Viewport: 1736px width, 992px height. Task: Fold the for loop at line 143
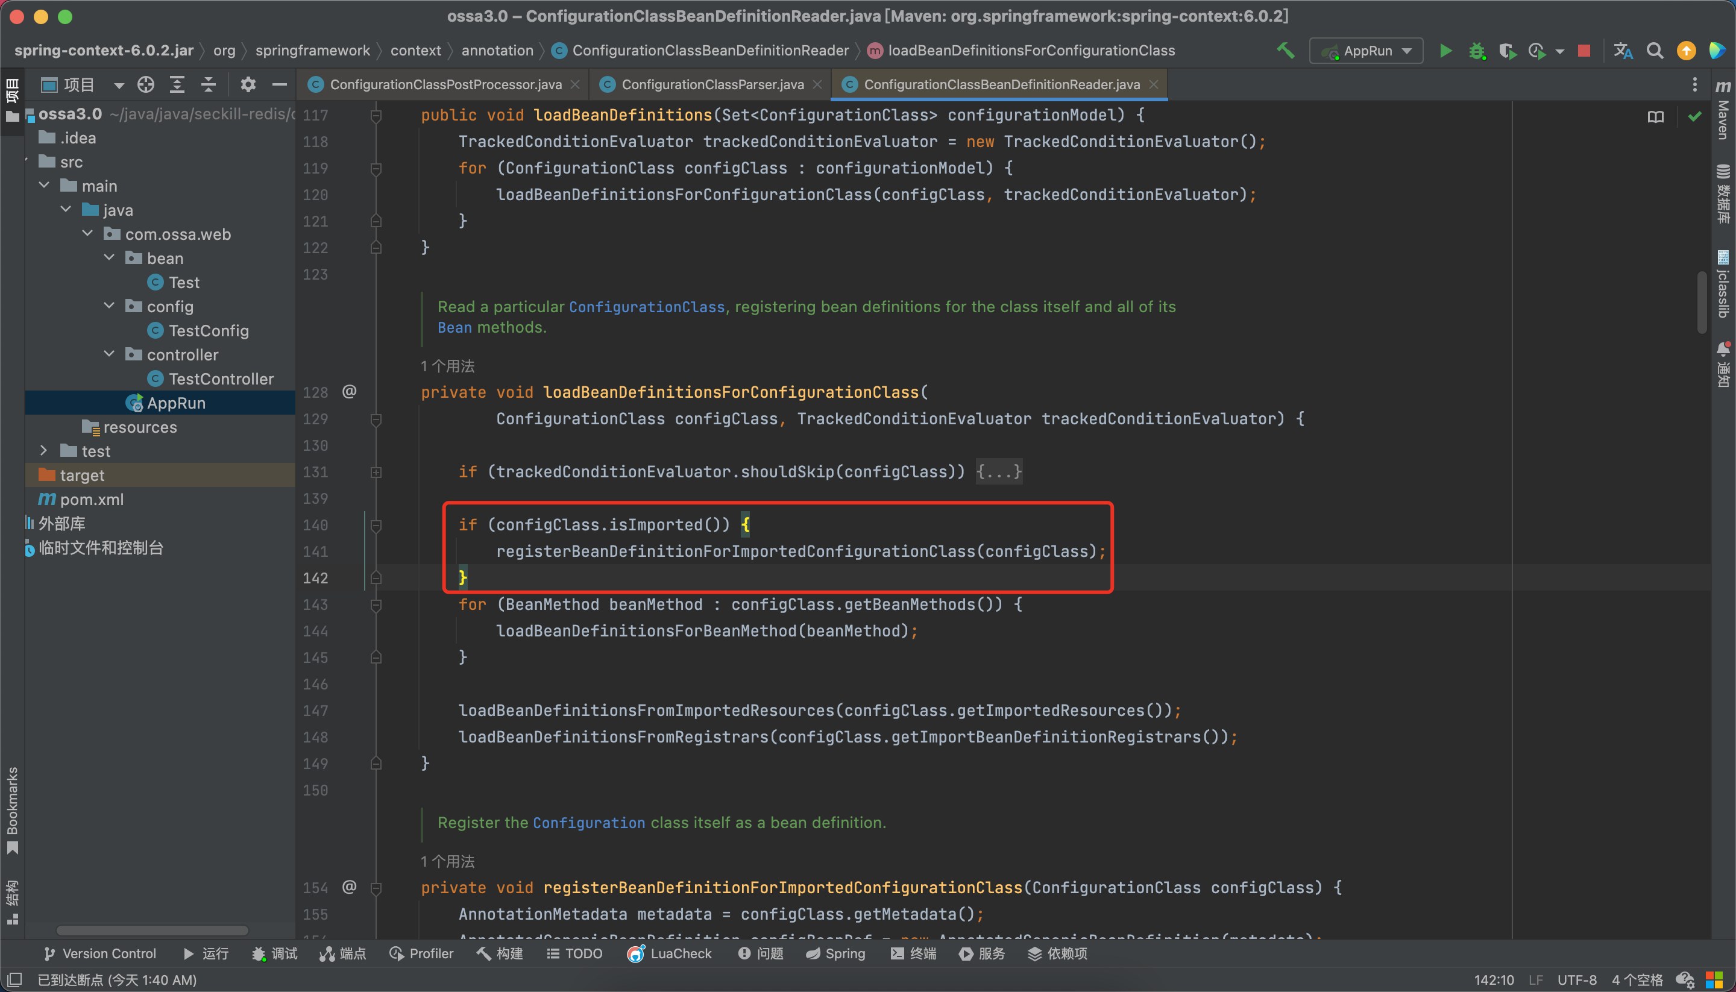(376, 604)
